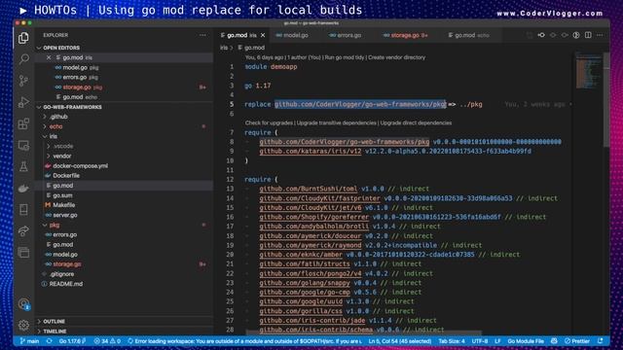Click Create vendor directory code lens
Screen dimensions: 623x350
[396, 57]
